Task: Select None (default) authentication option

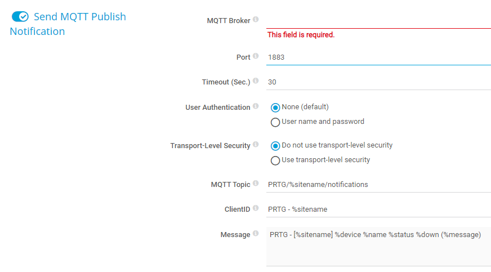Action: click(275, 108)
